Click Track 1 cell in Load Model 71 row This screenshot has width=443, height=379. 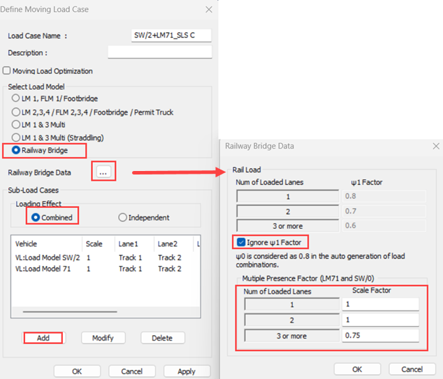point(130,269)
